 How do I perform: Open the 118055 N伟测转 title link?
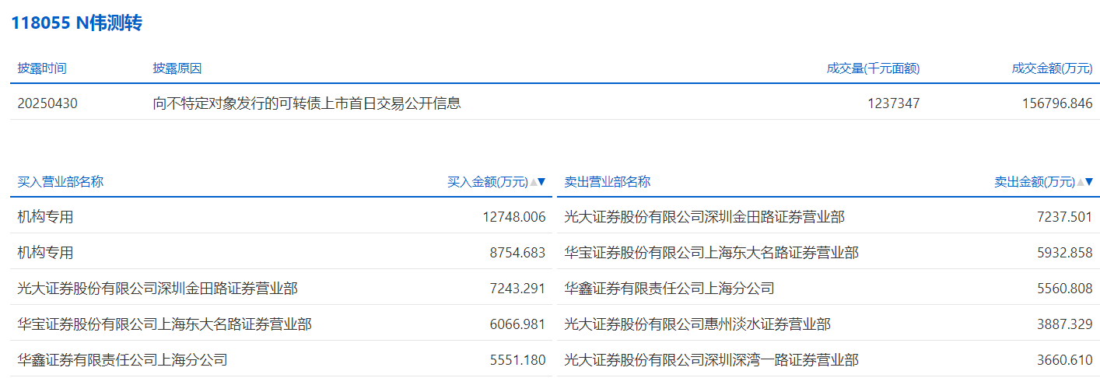(76, 23)
